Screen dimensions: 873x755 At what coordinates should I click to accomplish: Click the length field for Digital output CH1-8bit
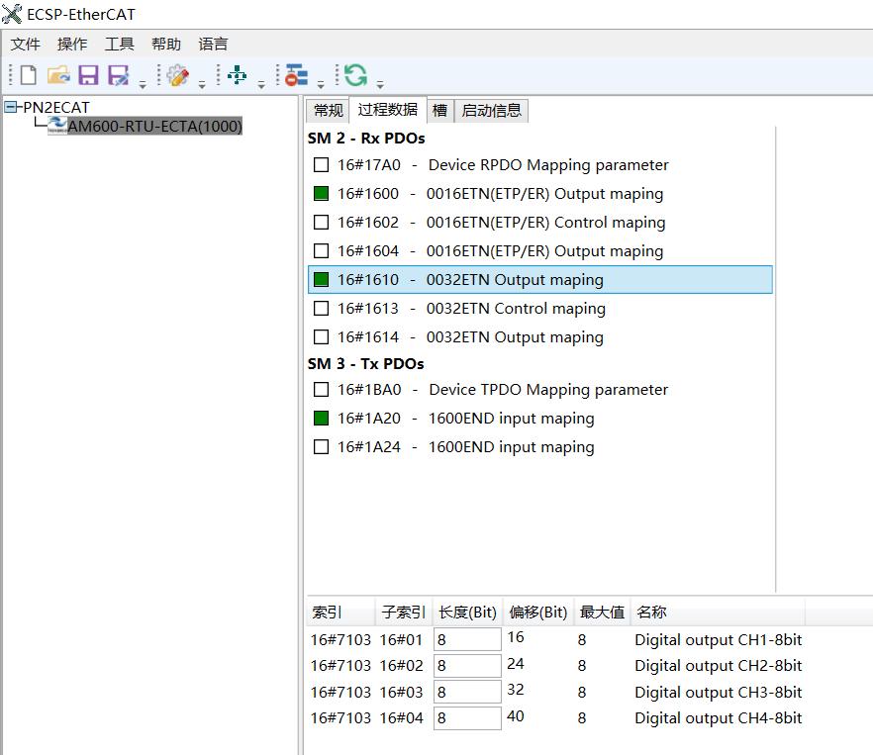click(465, 638)
